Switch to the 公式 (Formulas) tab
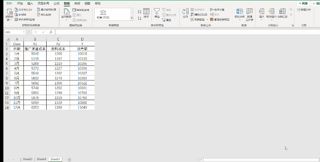This screenshot has height=162, width=320. point(57,4)
